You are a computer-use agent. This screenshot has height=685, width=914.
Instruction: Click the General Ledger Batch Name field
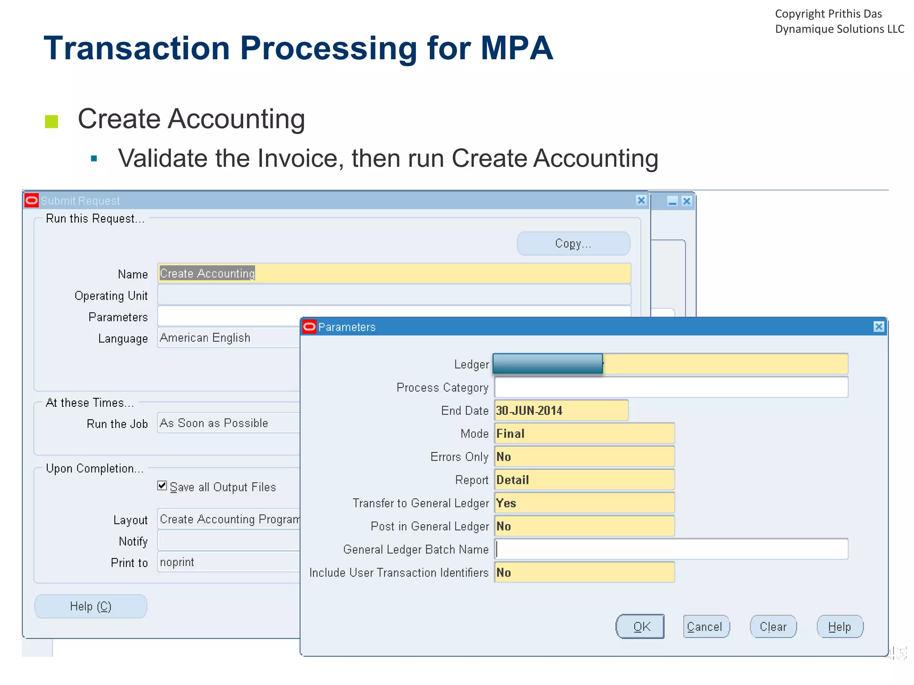tap(671, 549)
